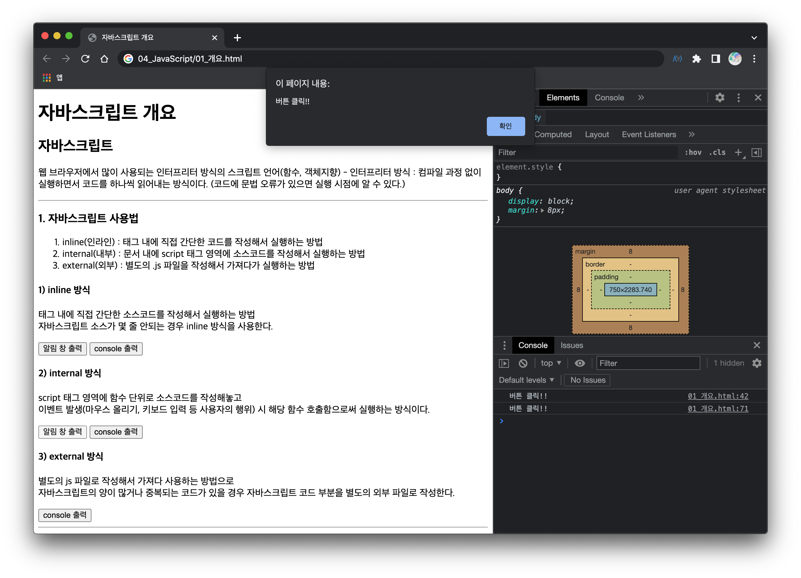Screen dimensions: 801x578
Task: Switch to the Issues drawer tab
Action: point(571,346)
